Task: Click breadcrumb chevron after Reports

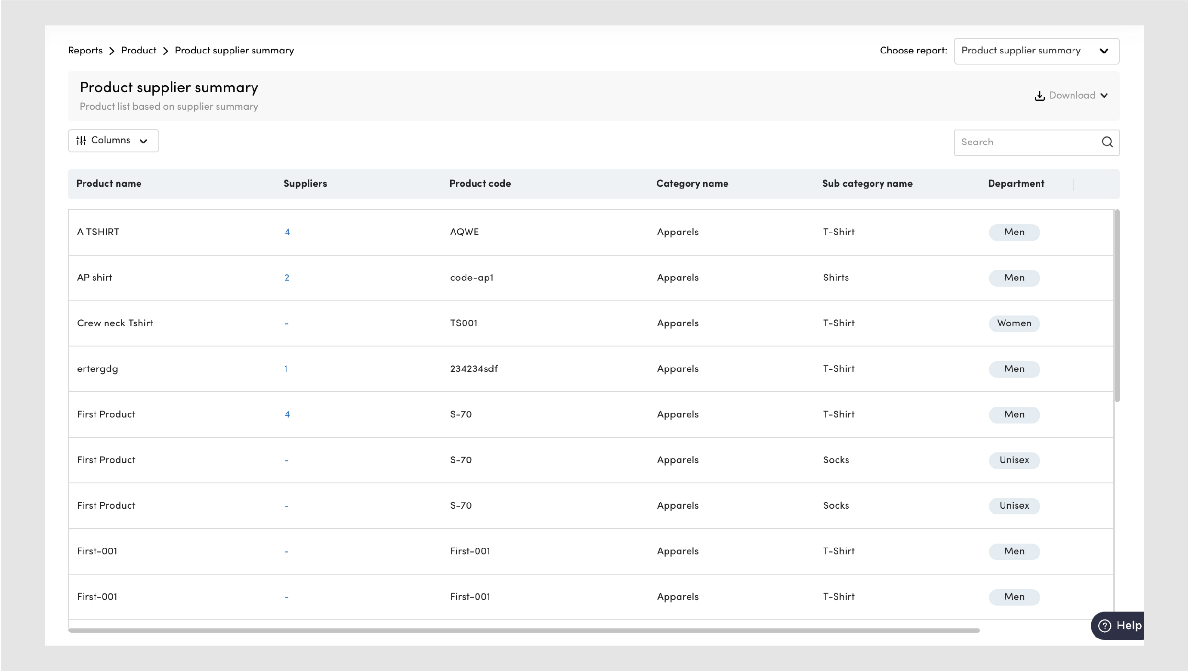Action: 112,51
